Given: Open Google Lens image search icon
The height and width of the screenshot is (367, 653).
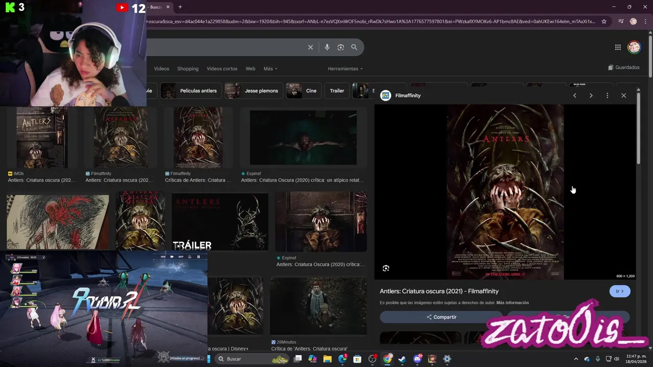Looking at the screenshot, I should pyautogui.click(x=341, y=47).
